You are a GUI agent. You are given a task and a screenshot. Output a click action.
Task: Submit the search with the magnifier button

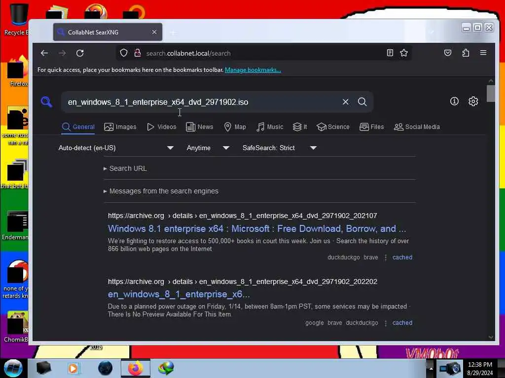coord(362,102)
